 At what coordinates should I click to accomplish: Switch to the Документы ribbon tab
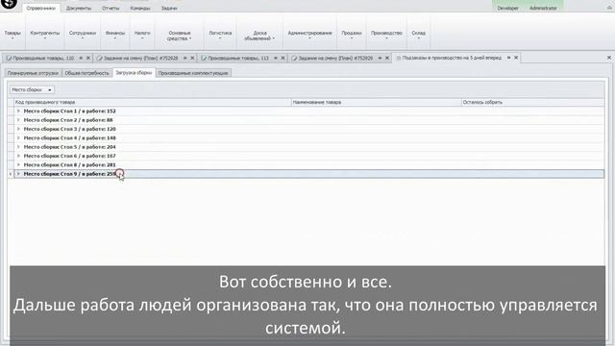click(x=79, y=8)
